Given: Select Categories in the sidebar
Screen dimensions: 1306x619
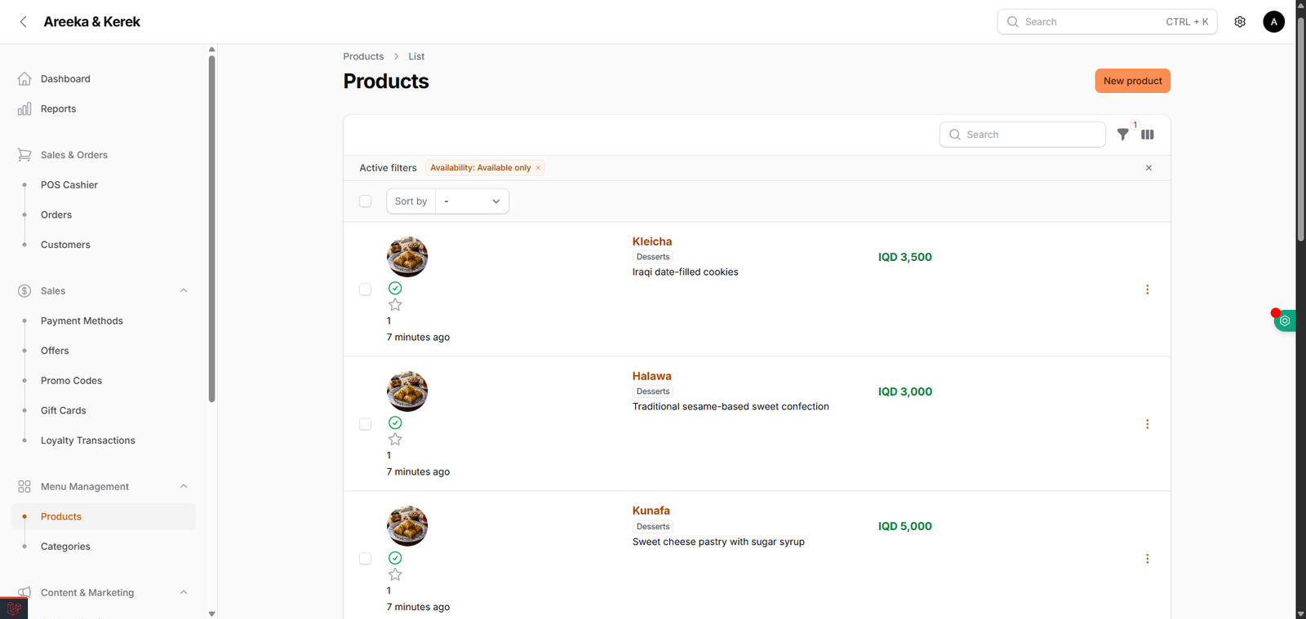Looking at the screenshot, I should (x=65, y=546).
